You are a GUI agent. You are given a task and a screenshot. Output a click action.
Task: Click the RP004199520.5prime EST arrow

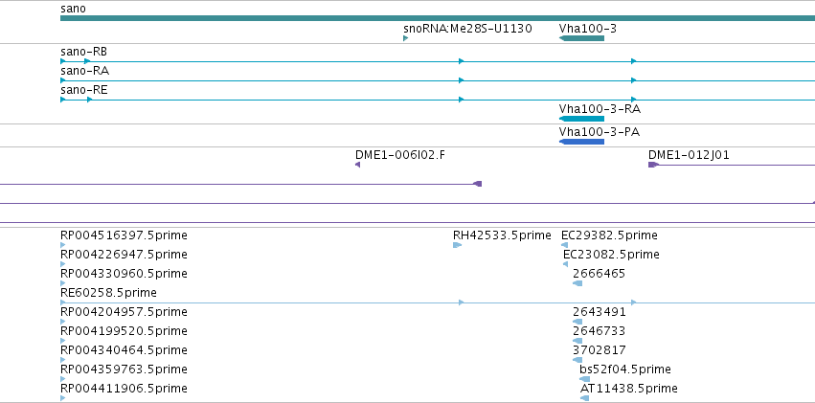[63, 341]
